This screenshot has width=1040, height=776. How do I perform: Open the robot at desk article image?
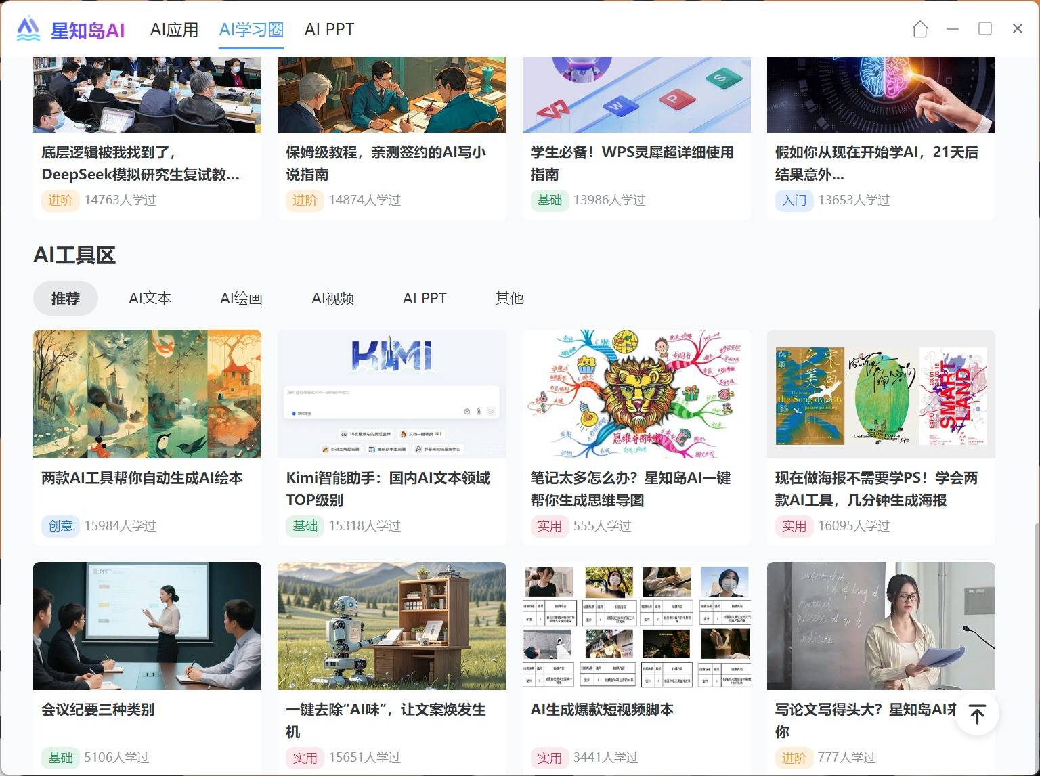point(391,626)
